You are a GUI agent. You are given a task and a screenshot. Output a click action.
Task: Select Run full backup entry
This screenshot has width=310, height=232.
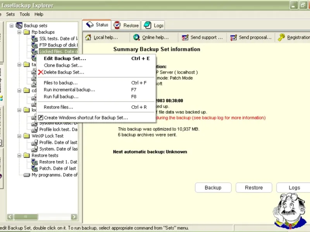point(96,96)
